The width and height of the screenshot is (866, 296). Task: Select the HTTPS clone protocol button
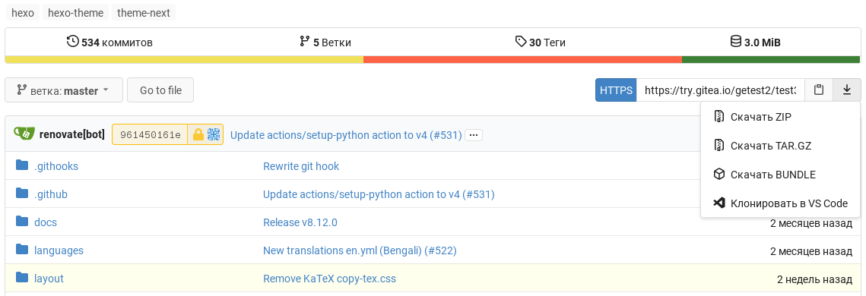click(616, 90)
